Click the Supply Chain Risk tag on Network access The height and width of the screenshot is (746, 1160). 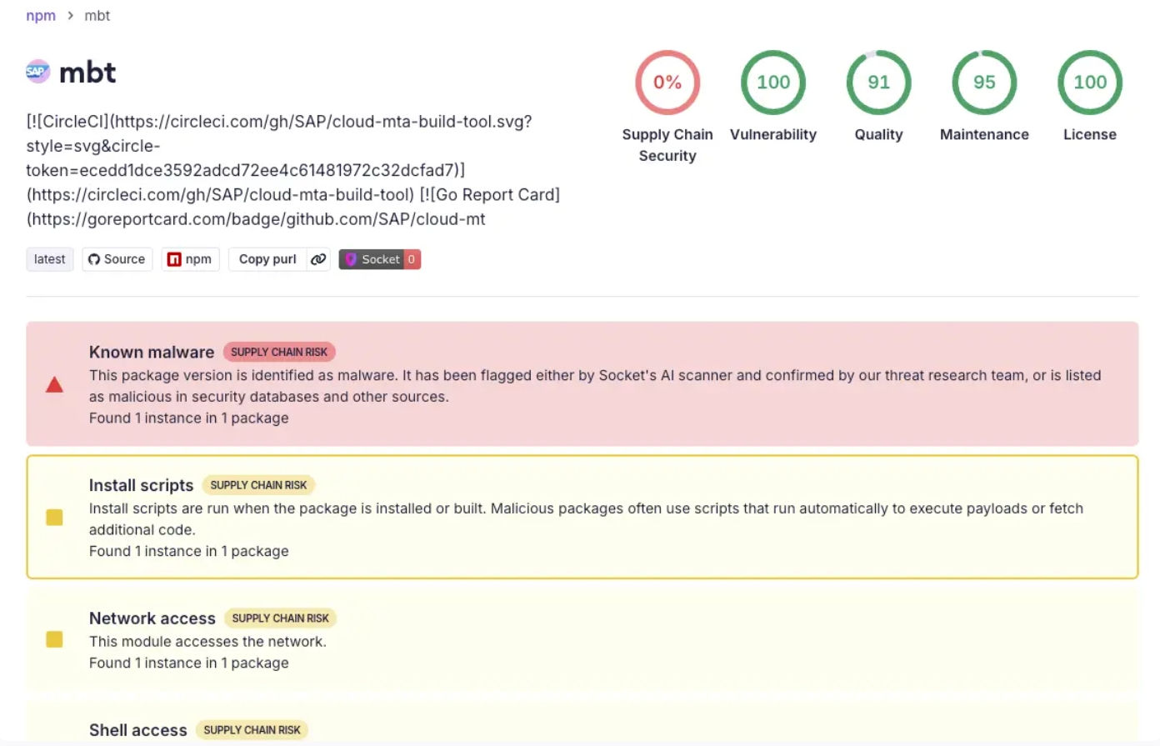tap(280, 618)
